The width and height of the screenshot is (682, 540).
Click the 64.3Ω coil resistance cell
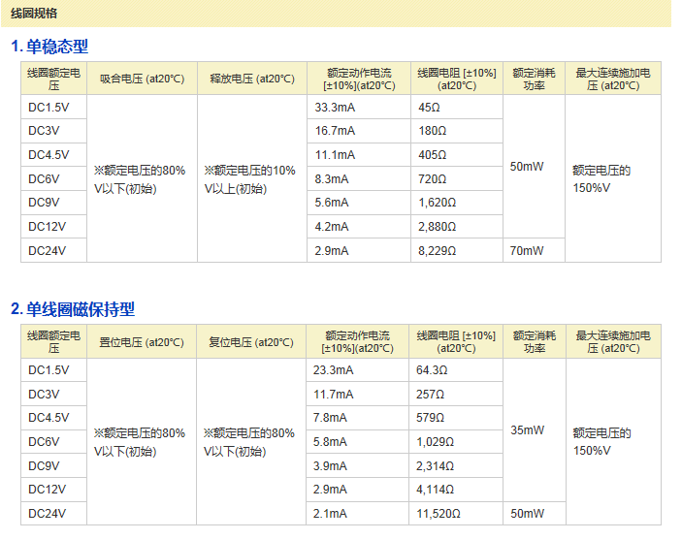(432, 370)
